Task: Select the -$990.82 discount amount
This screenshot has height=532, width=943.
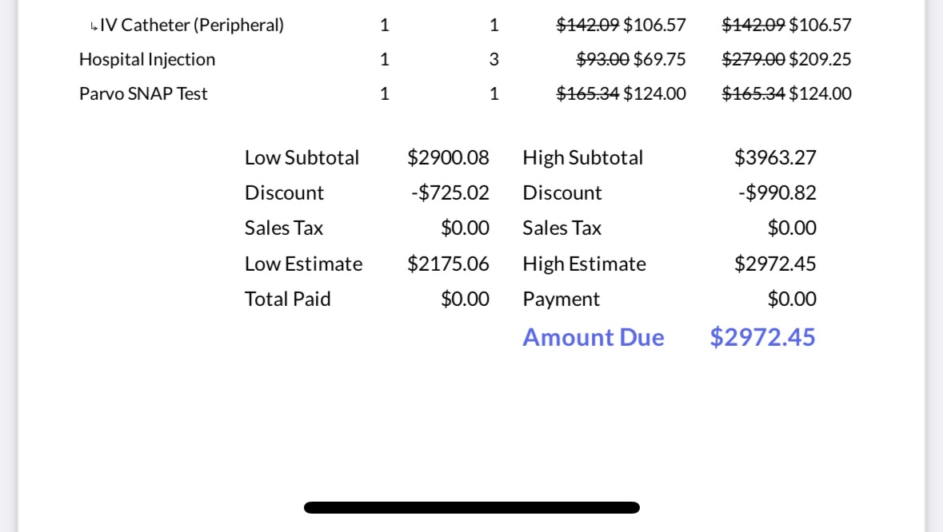Action: [777, 193]
